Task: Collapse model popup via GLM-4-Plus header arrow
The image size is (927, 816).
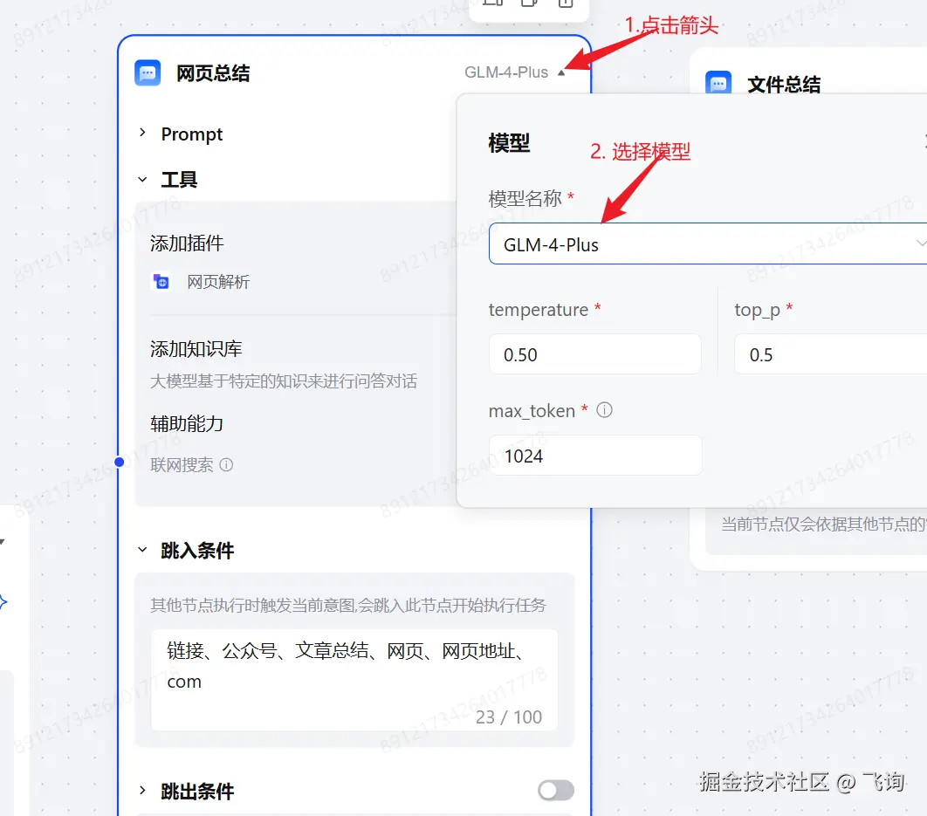Action: pyautogui.click(x=561, y=72)
